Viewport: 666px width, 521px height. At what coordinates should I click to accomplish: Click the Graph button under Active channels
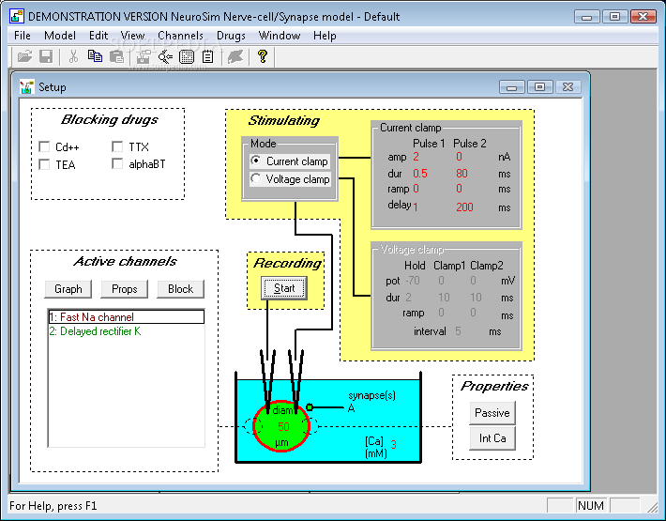(68, 289)
